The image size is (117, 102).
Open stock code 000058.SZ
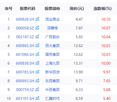25,28
